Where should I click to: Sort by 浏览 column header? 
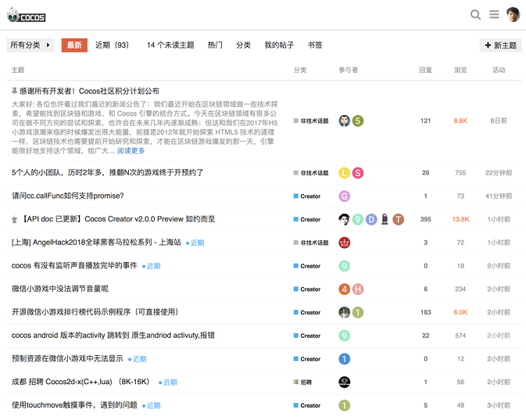coord(460,70)
